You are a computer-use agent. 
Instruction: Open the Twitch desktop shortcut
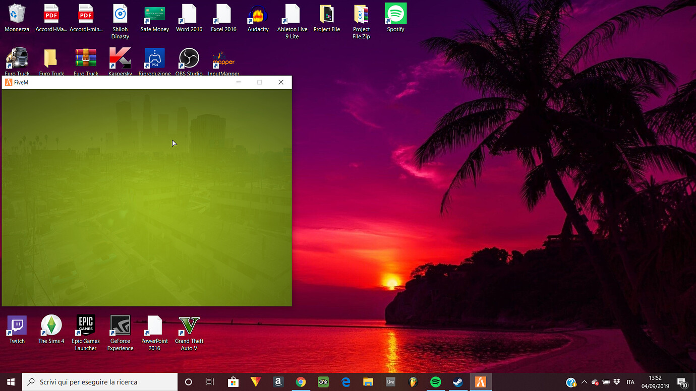17,326
